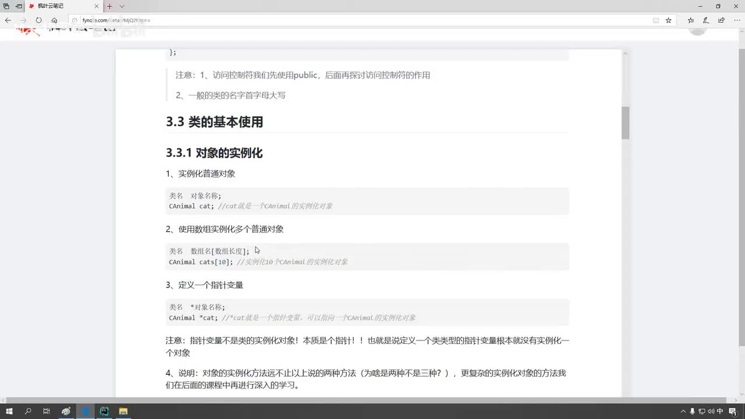Click the code line "CAnimal *cat;"
The image size is (745, 419).
tap(193, 318)
